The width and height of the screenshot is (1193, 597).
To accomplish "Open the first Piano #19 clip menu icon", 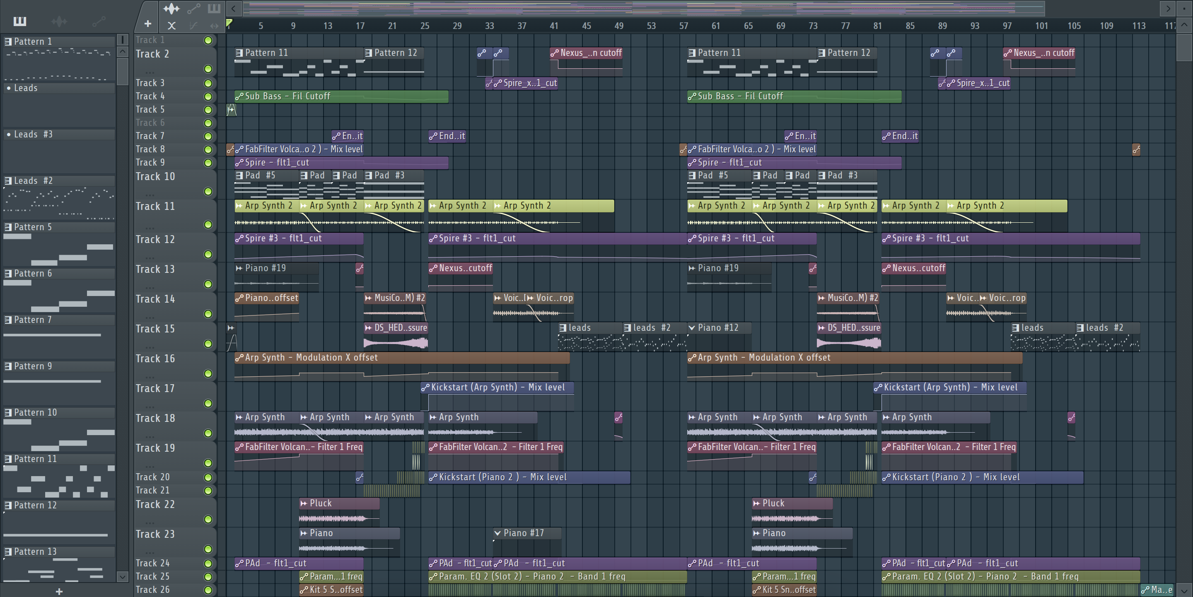I will click(239, 268).
